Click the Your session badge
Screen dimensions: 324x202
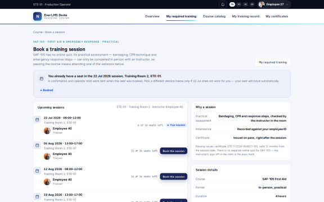(x=176, y=125)
